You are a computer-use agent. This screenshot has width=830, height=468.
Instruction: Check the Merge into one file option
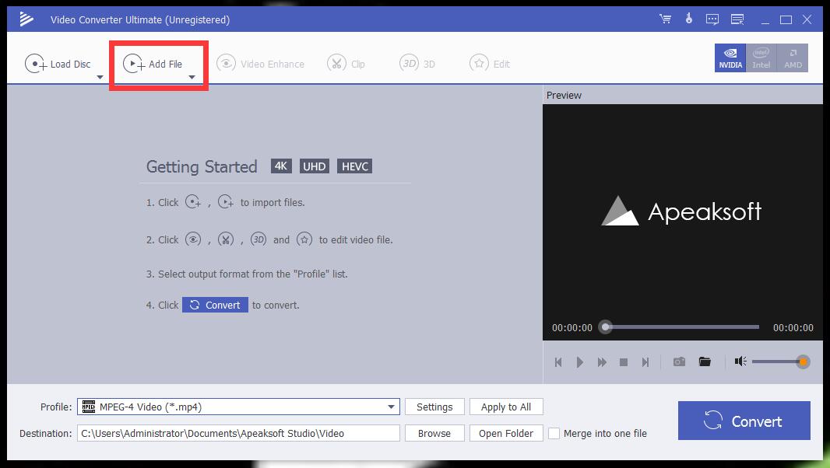pos(554,433)
